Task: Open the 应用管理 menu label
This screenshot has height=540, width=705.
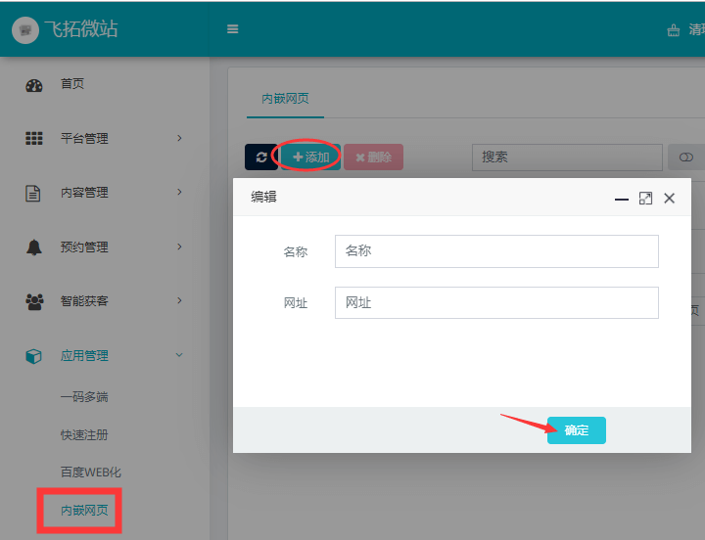Action: tap(84, 356)
